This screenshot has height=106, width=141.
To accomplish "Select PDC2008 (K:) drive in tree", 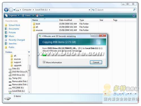I will pos(18,88).
